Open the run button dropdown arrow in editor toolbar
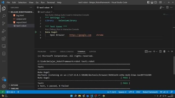175x98 pixels. click(x=164, y=7)
